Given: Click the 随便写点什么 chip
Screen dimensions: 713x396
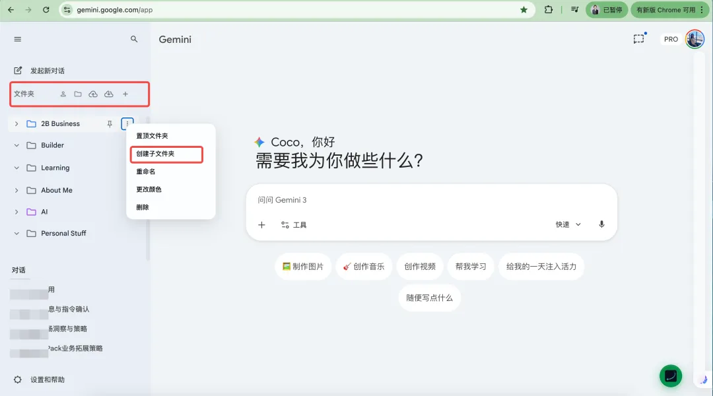Looking at the screenshot, I should click(429, 298).
